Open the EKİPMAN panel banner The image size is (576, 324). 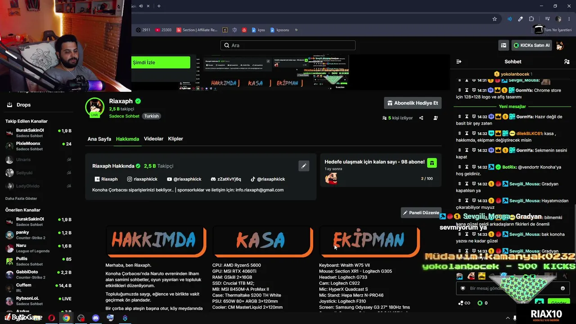click(369, 241)
